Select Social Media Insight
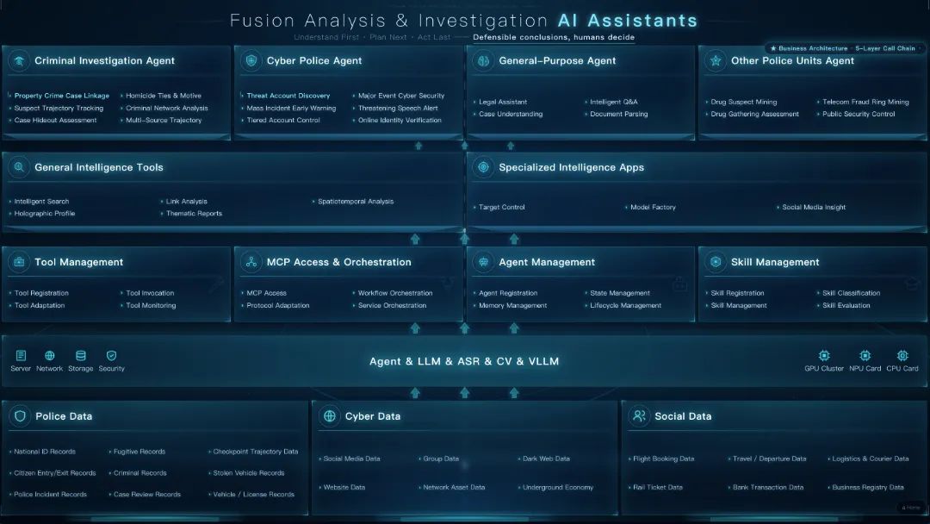Image resolution: width=930 pixels, height=524 pixels. coord(814,207)
